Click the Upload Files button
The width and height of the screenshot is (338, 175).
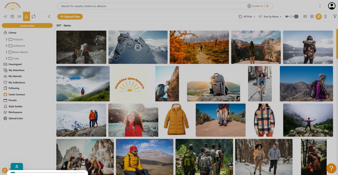tap(70, 17)
